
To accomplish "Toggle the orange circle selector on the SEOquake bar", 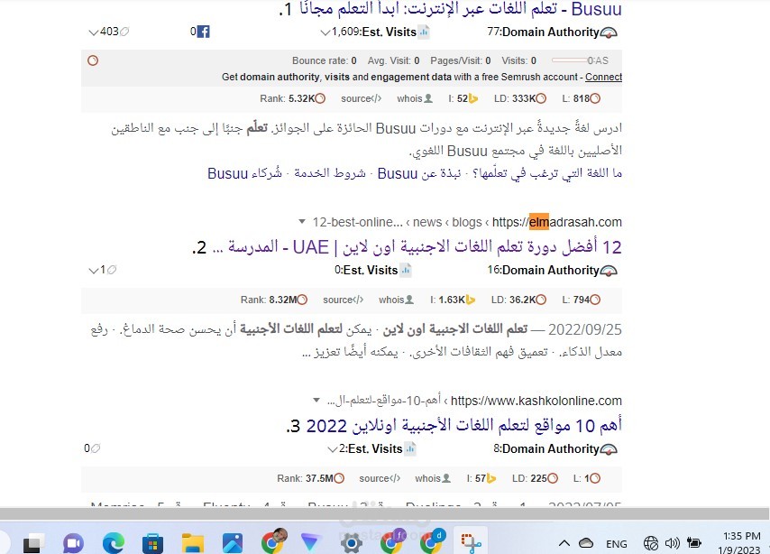I will (x=93, y=60).
